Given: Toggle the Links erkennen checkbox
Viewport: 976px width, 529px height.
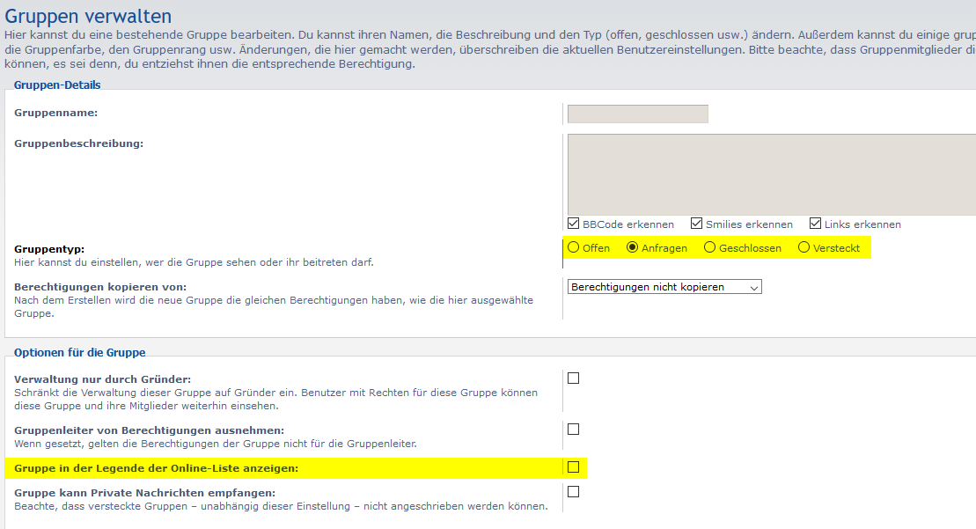Looking at the screenshot, I should [x=816, y=224].
